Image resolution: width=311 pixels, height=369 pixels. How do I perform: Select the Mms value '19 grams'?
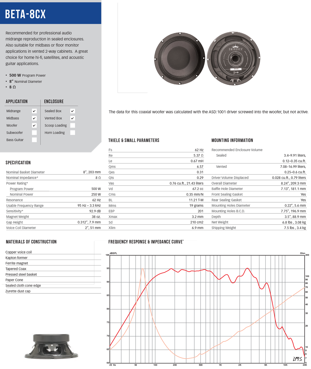196,206
